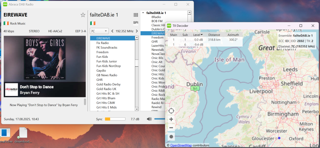Screen dimensions: 320x148
Task: Click the service list scroll down arrow
Action: [x=137, y=109]
